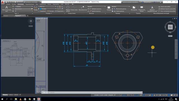Open the text style Standard dropdown
The image size is (179, 101).
coord(24,7)
